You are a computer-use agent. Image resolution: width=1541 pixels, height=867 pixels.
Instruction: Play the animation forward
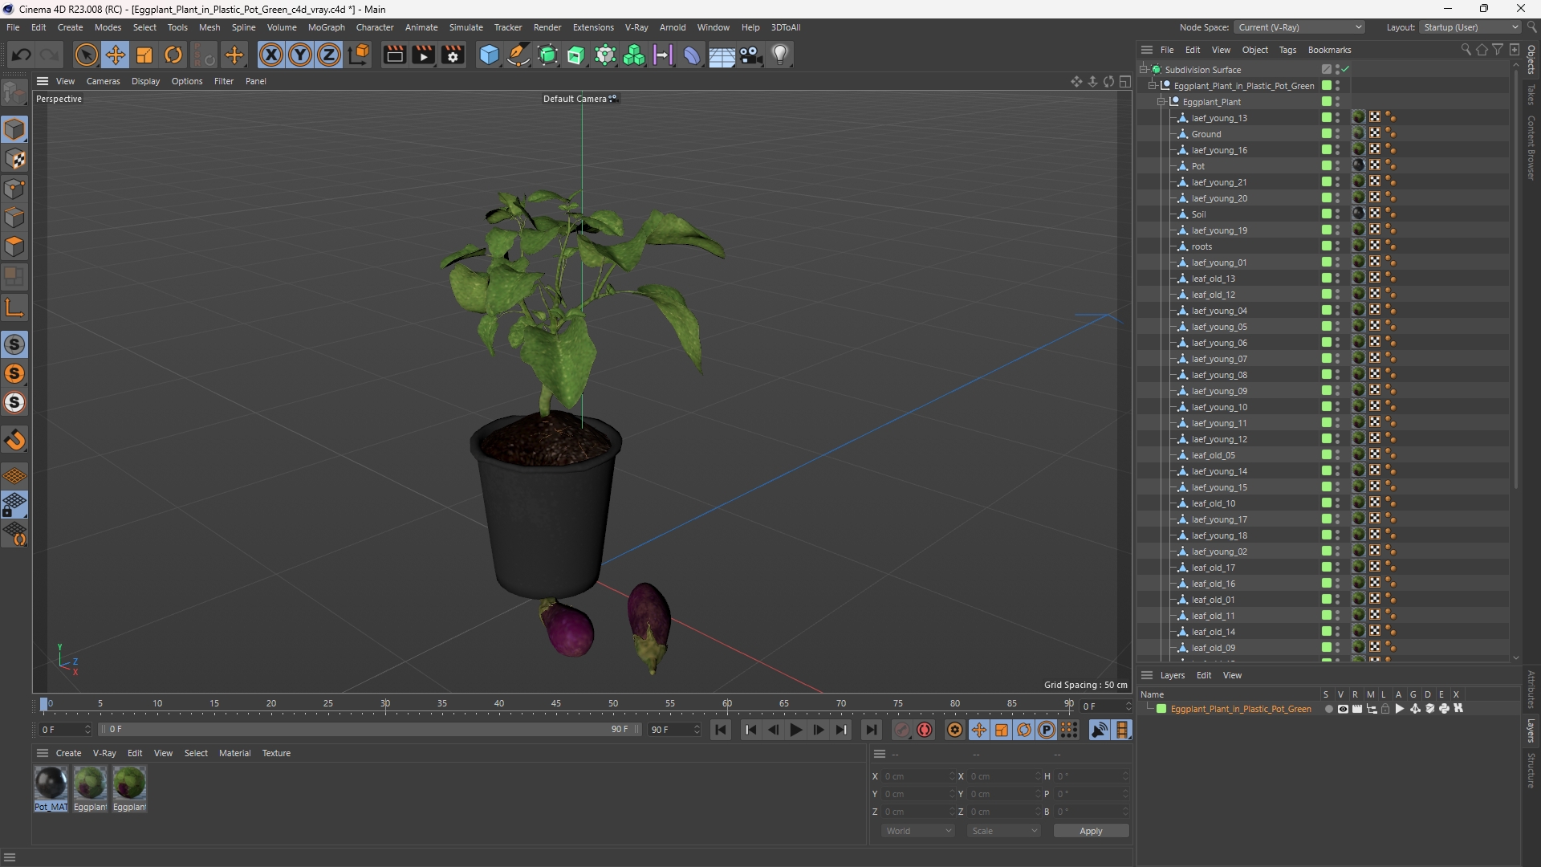pos(795,730)
